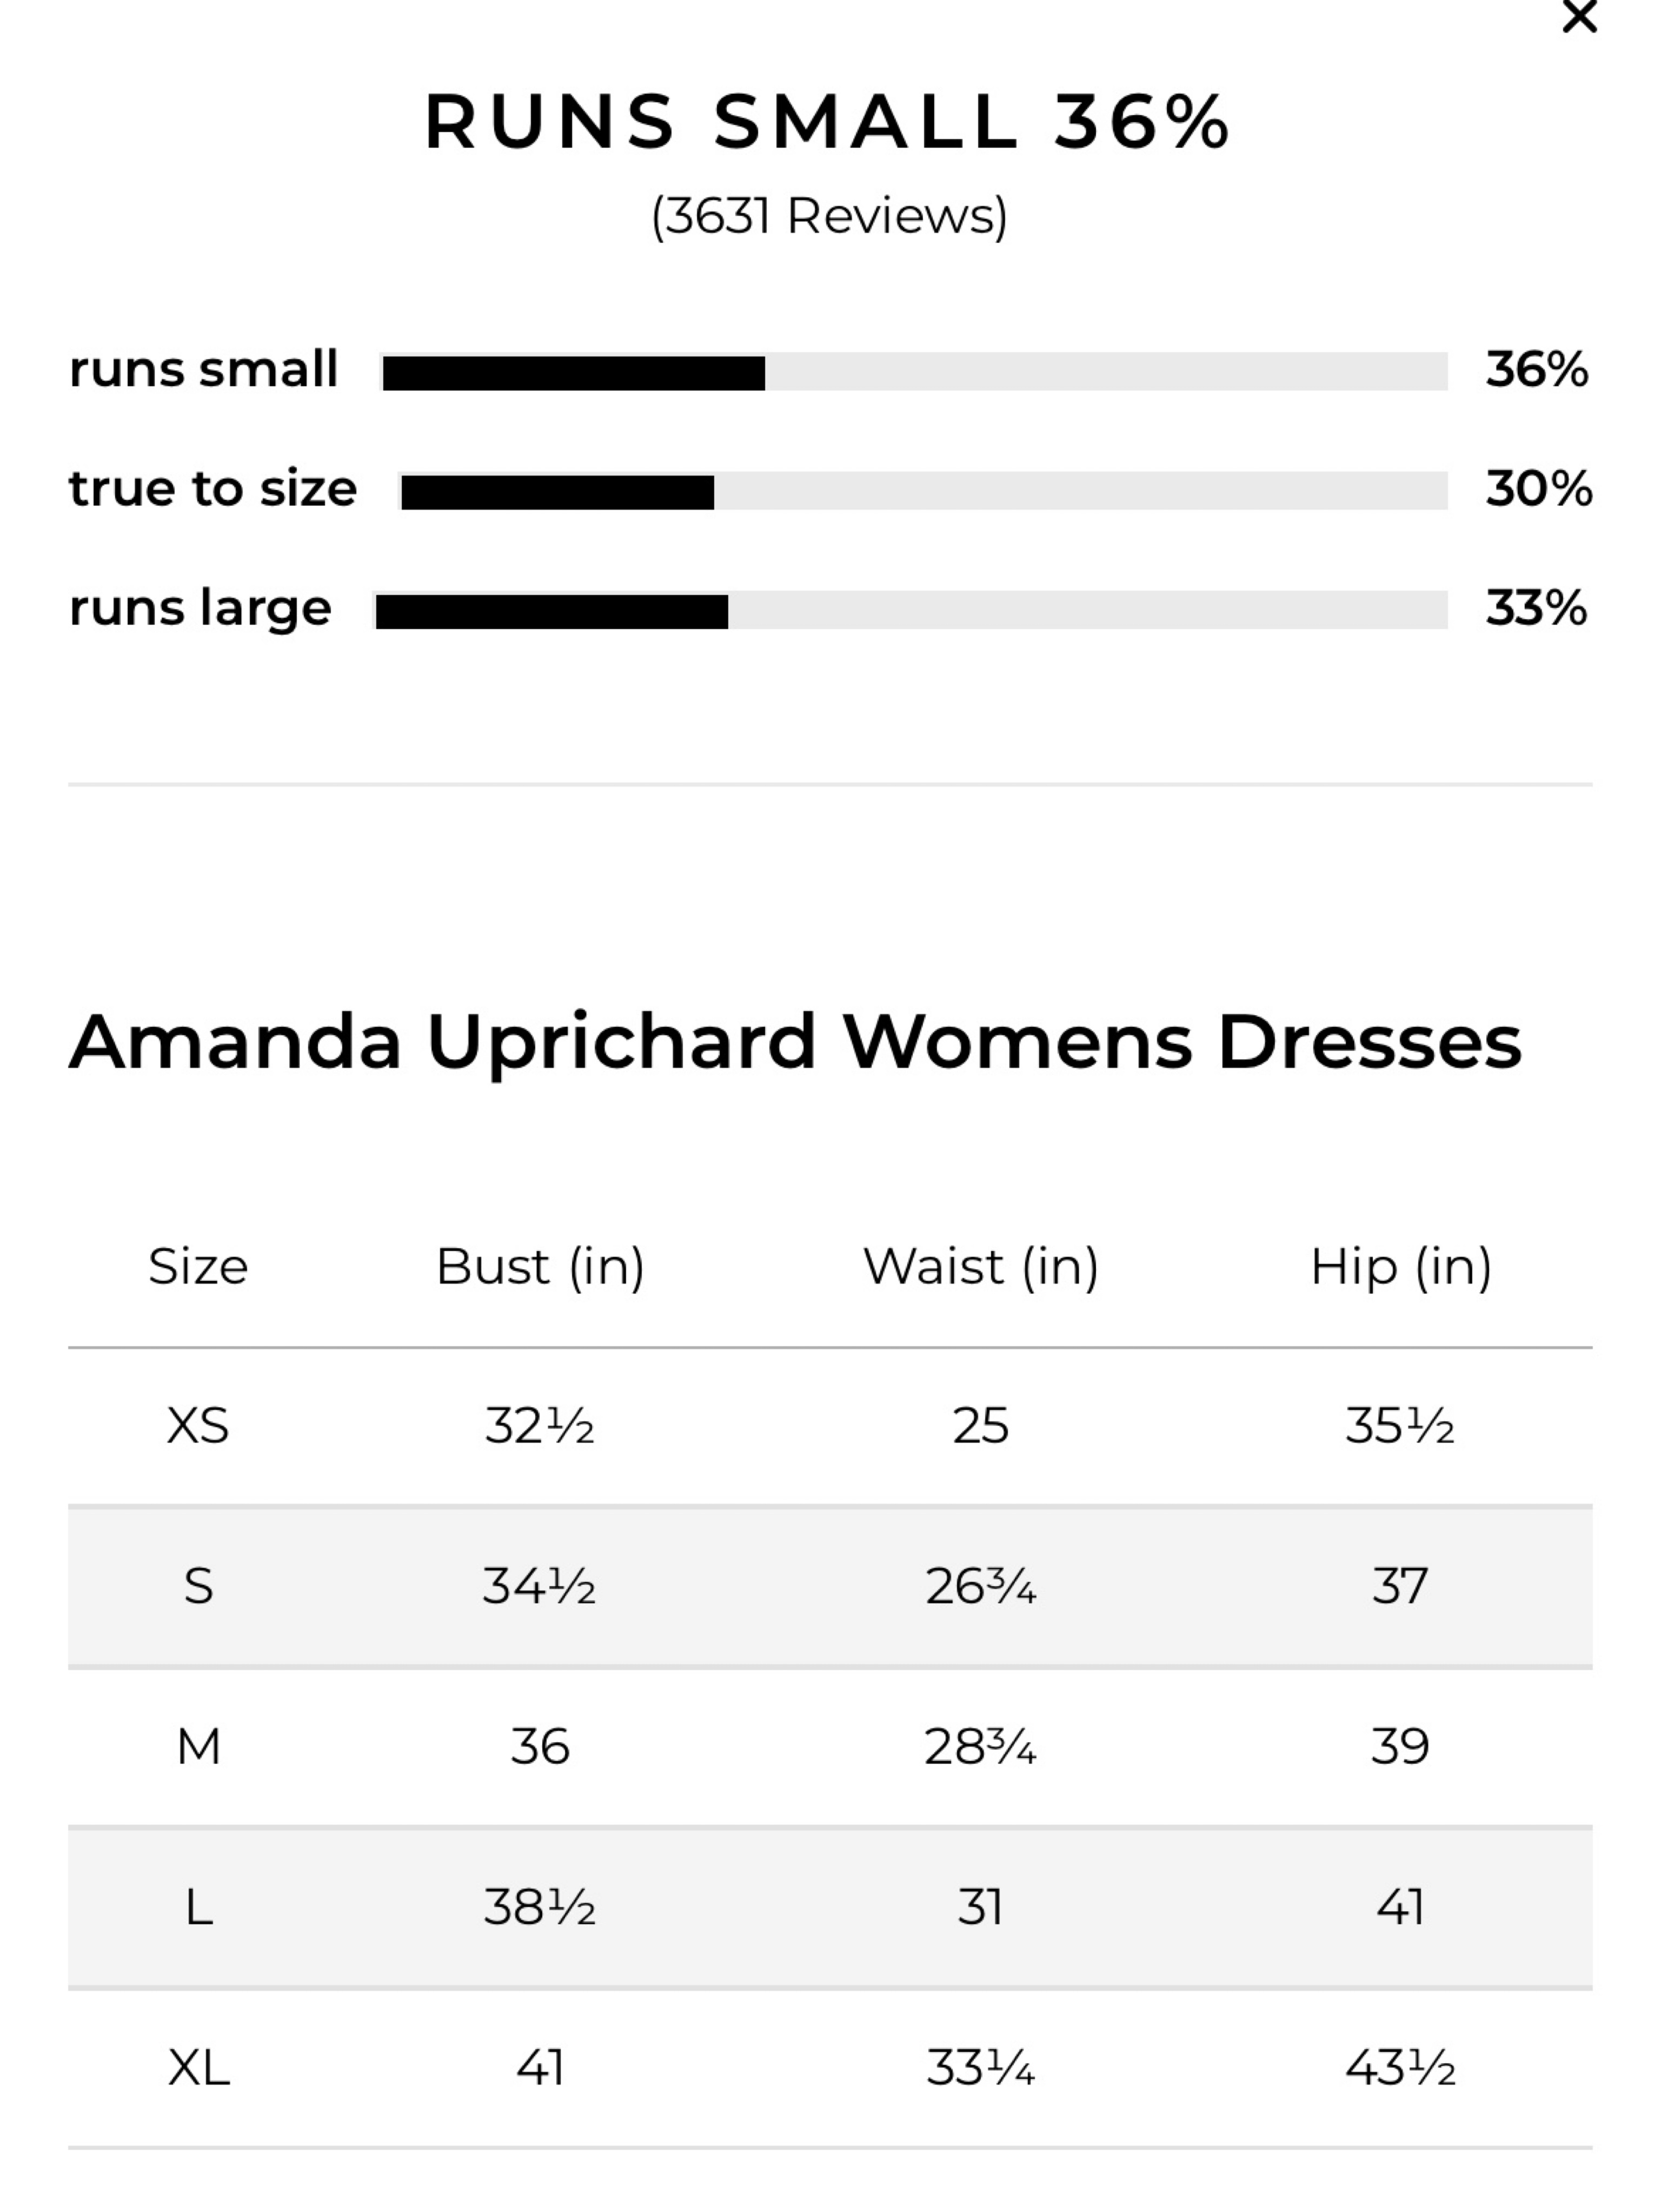The width and height of the screenshot is (1661, 2212).
Task: Click the 3631 Reviews text
Action: [829, 216]
